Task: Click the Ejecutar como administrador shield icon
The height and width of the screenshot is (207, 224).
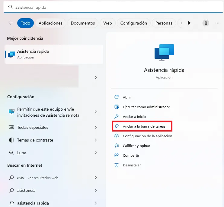Action: pyautogui.click(x=117, y=107)
